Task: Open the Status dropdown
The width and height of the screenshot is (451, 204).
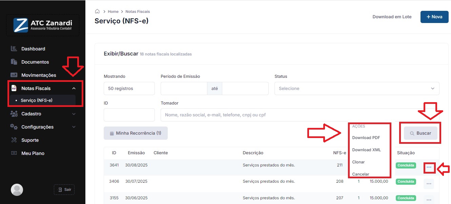Action: pyautogui.click(x=356, y=88)
